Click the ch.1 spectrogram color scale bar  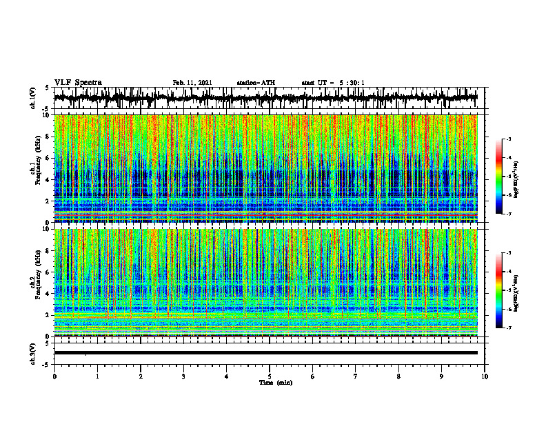(x=498, y=177)
